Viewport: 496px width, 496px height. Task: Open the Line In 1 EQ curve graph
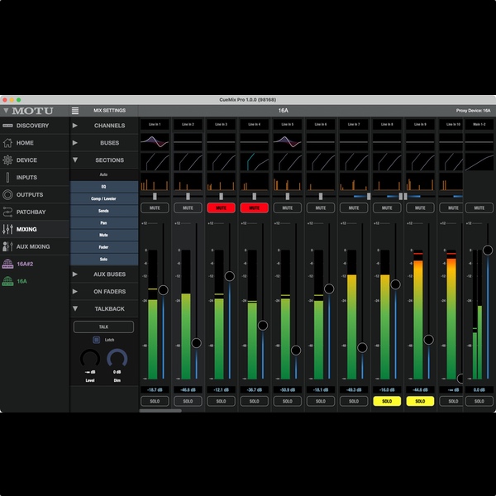155,141
